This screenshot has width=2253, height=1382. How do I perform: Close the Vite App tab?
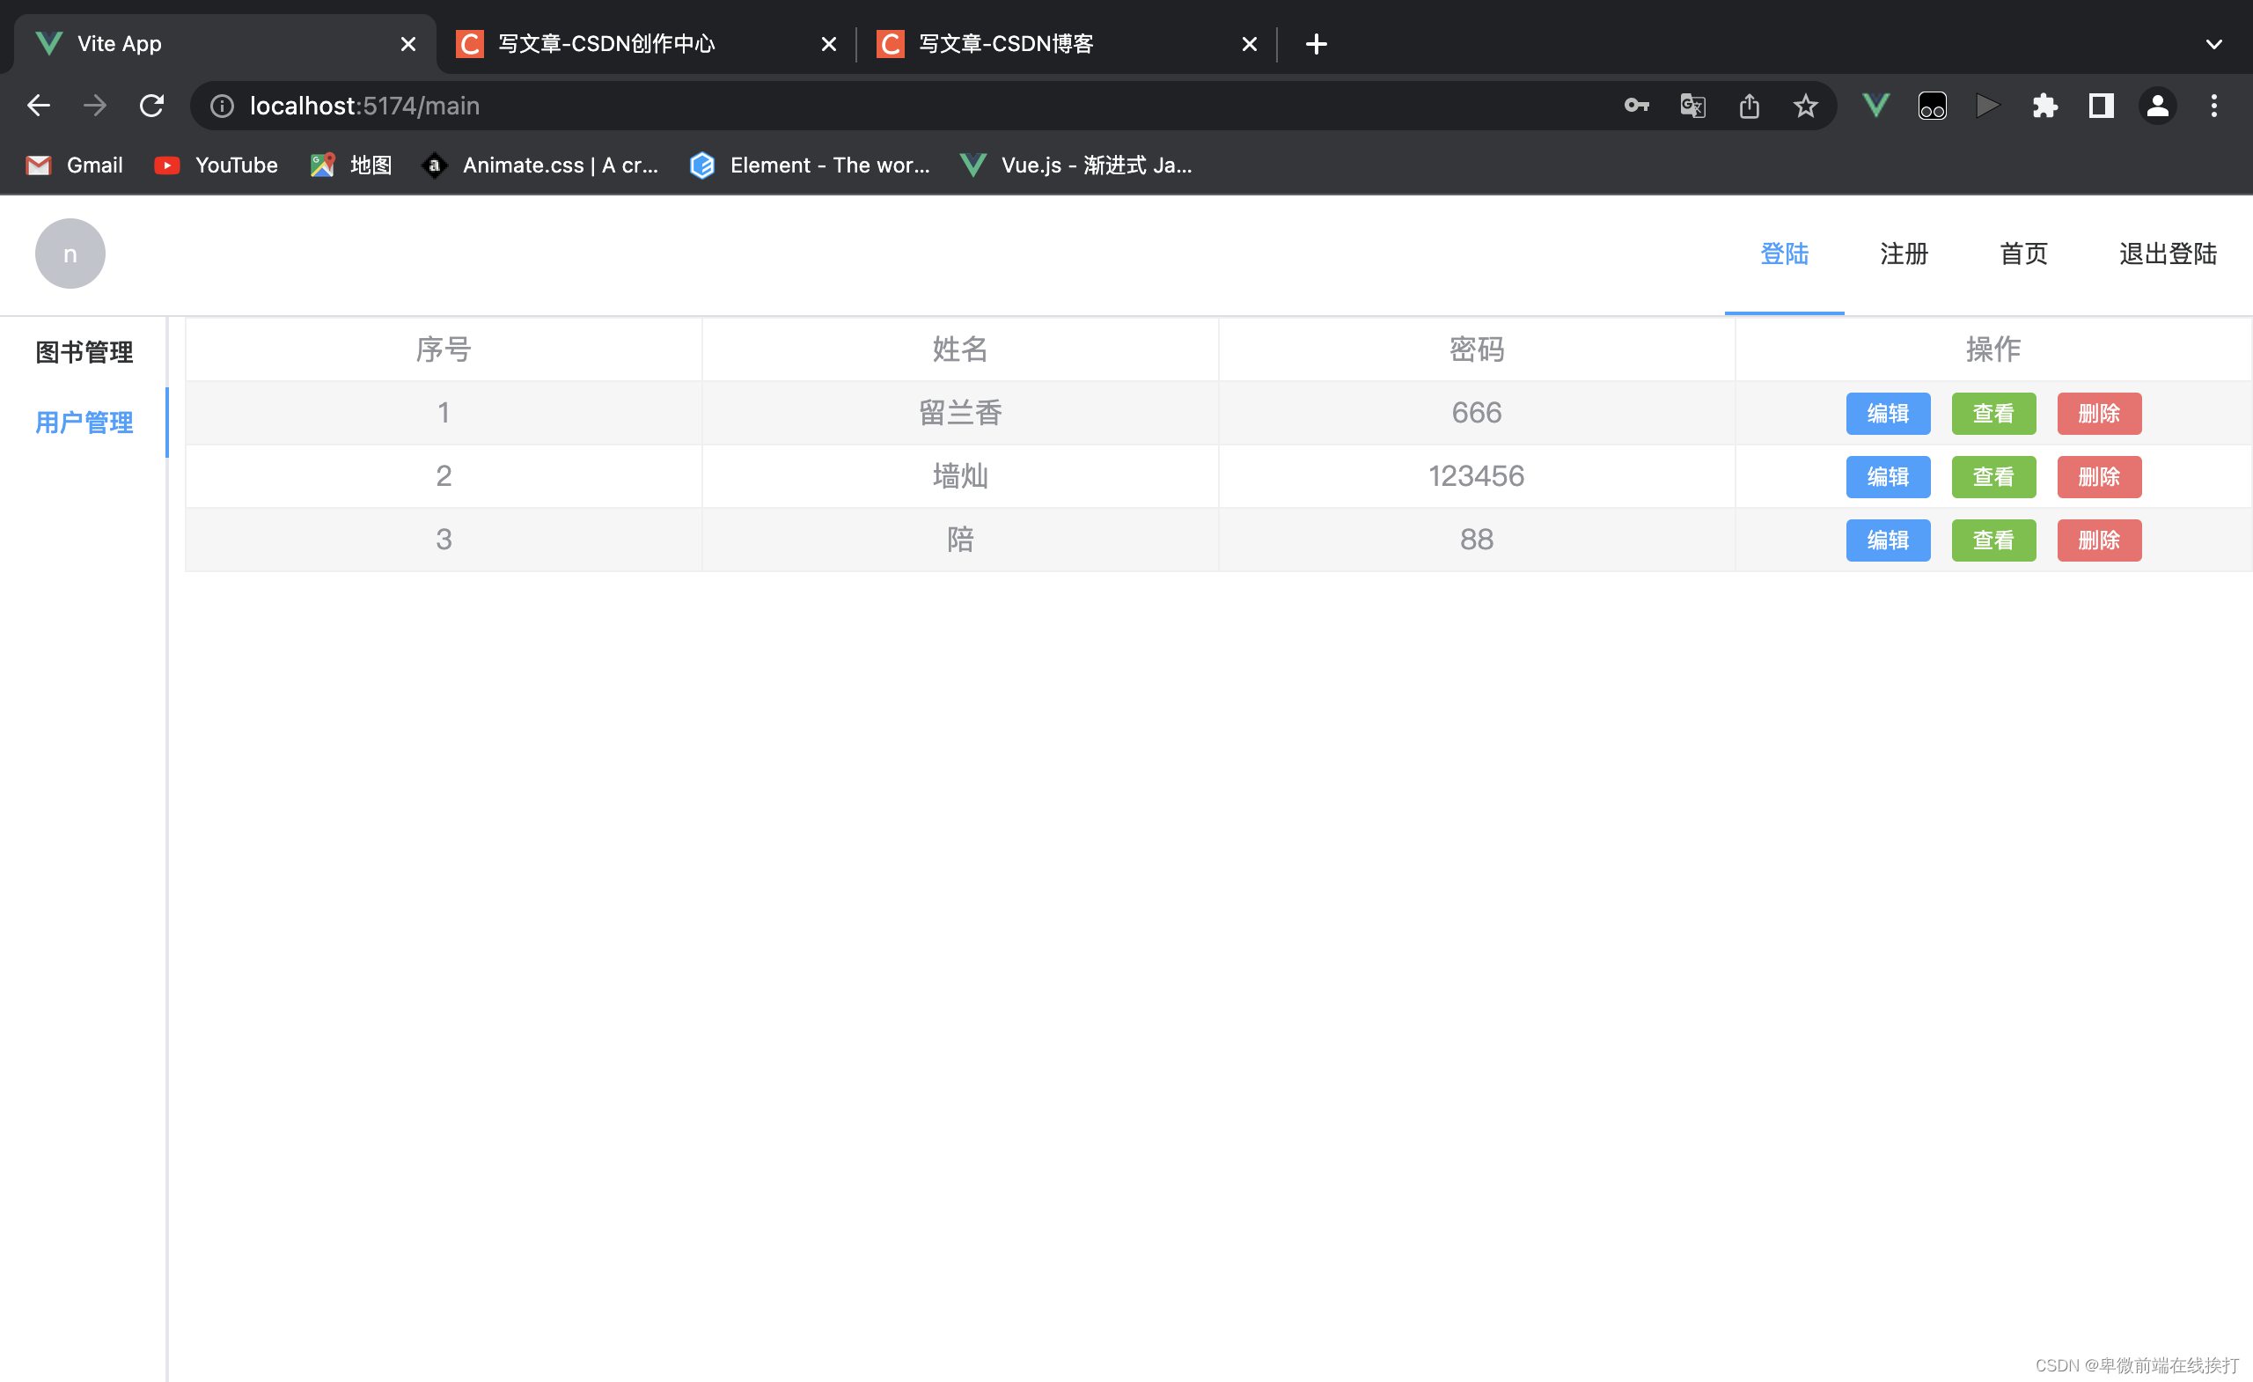[x=407, y=44]
